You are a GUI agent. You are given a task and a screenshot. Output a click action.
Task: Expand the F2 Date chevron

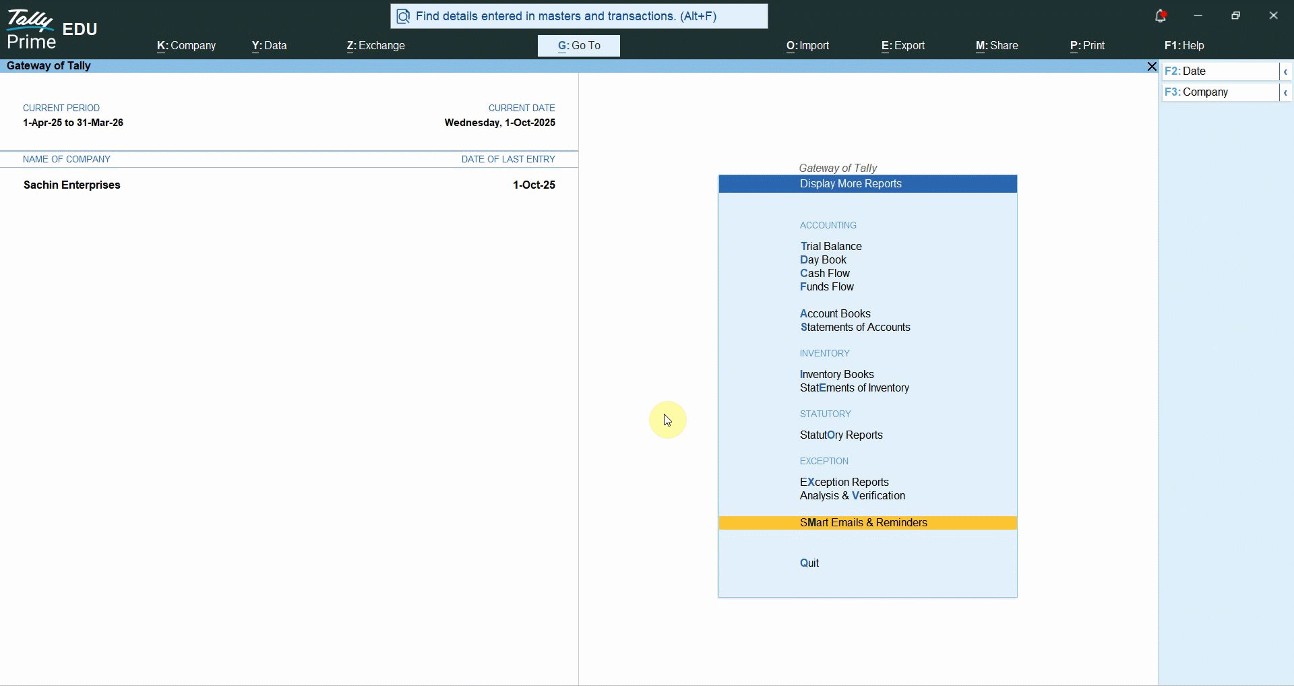(1285, 71)
